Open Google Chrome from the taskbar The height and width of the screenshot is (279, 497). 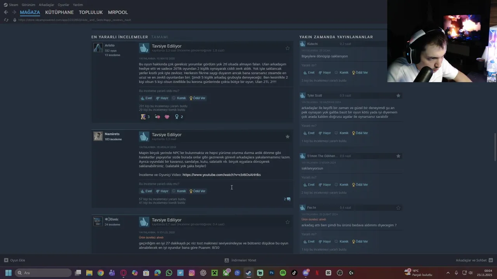(x=101, y=273)
